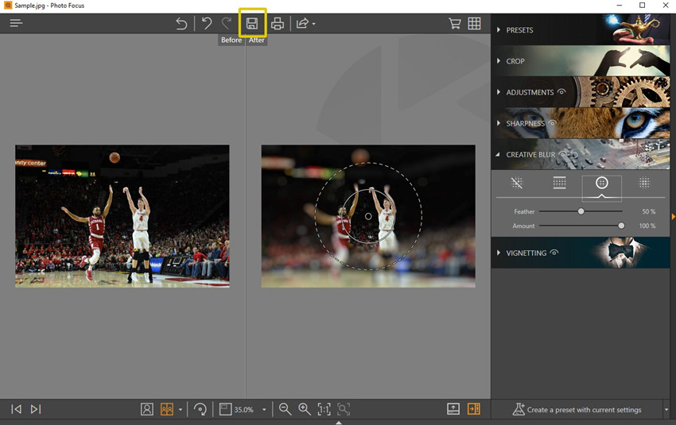The height and width of the screenshot is (425, 676).
Task: Rotate the image with rotate icon
Action: (x=200, y=409)
